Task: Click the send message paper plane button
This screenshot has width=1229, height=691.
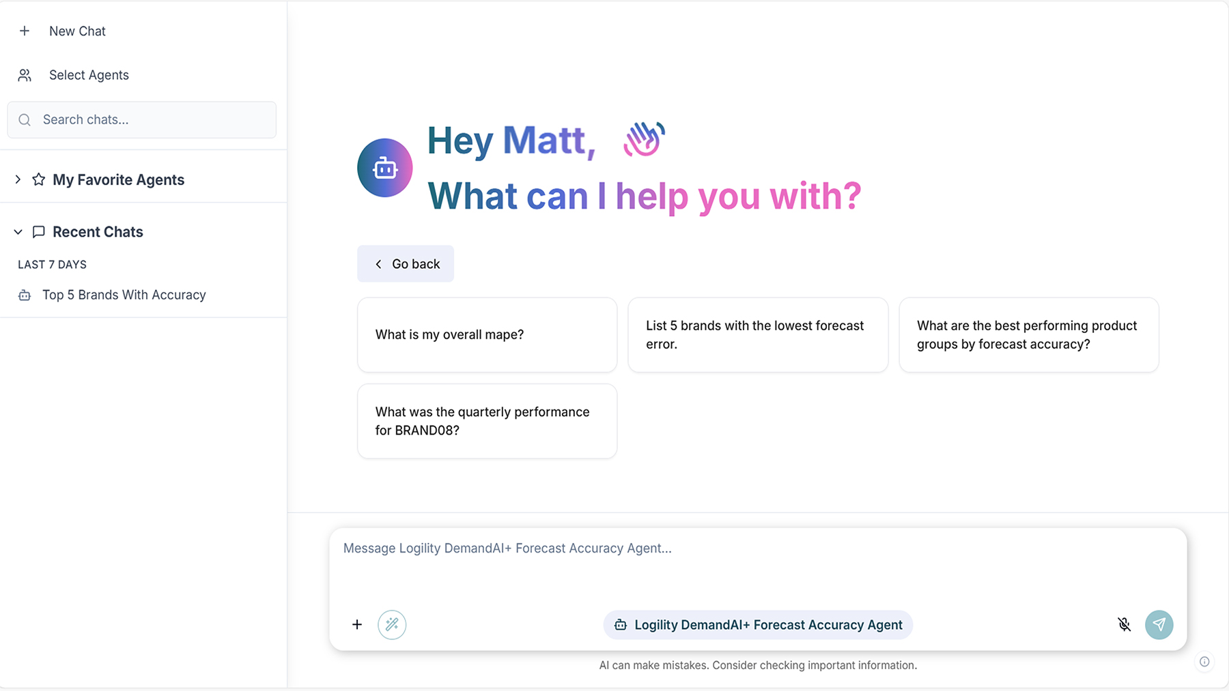Action: (x=1159, y=625)
